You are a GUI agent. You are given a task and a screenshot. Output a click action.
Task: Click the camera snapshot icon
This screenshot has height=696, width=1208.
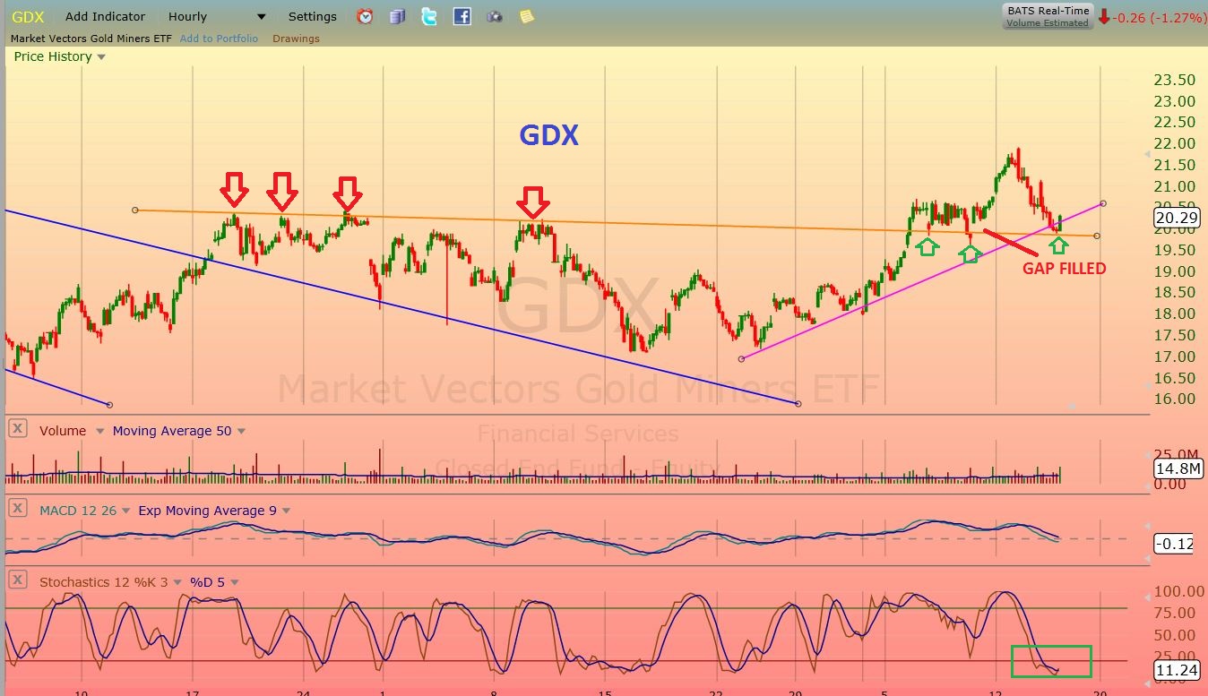point(494,16)
